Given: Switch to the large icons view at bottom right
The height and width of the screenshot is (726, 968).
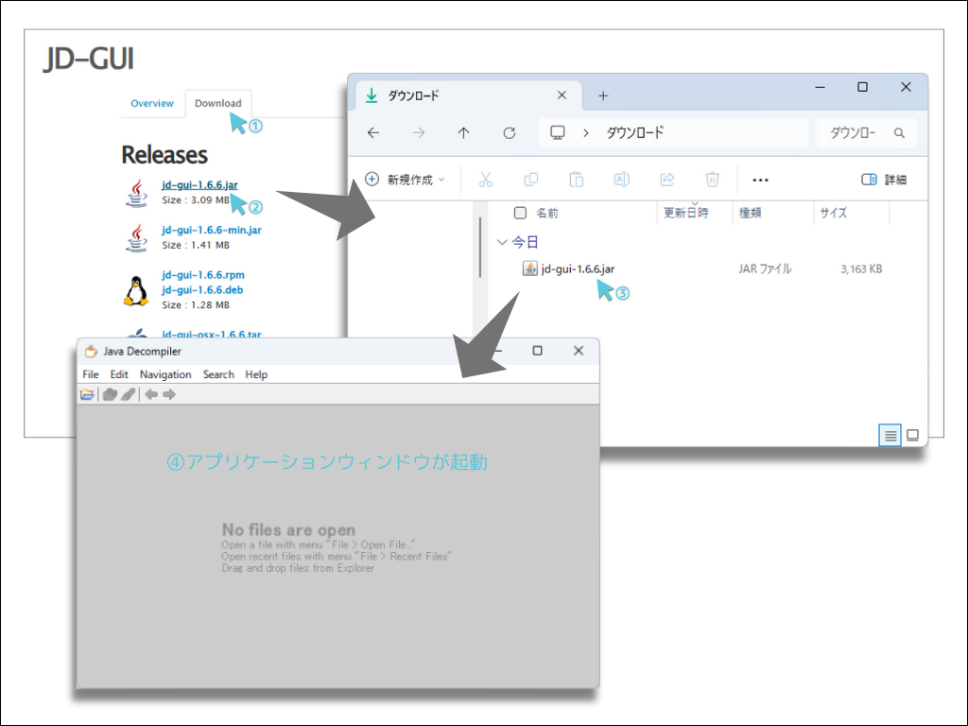Looking at the screenshot, I should click(x=912, y=435).
